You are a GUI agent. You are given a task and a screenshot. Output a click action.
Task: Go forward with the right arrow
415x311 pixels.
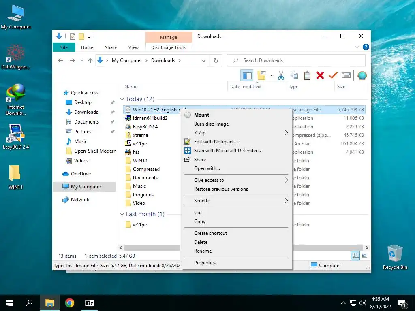pos(72,60)
